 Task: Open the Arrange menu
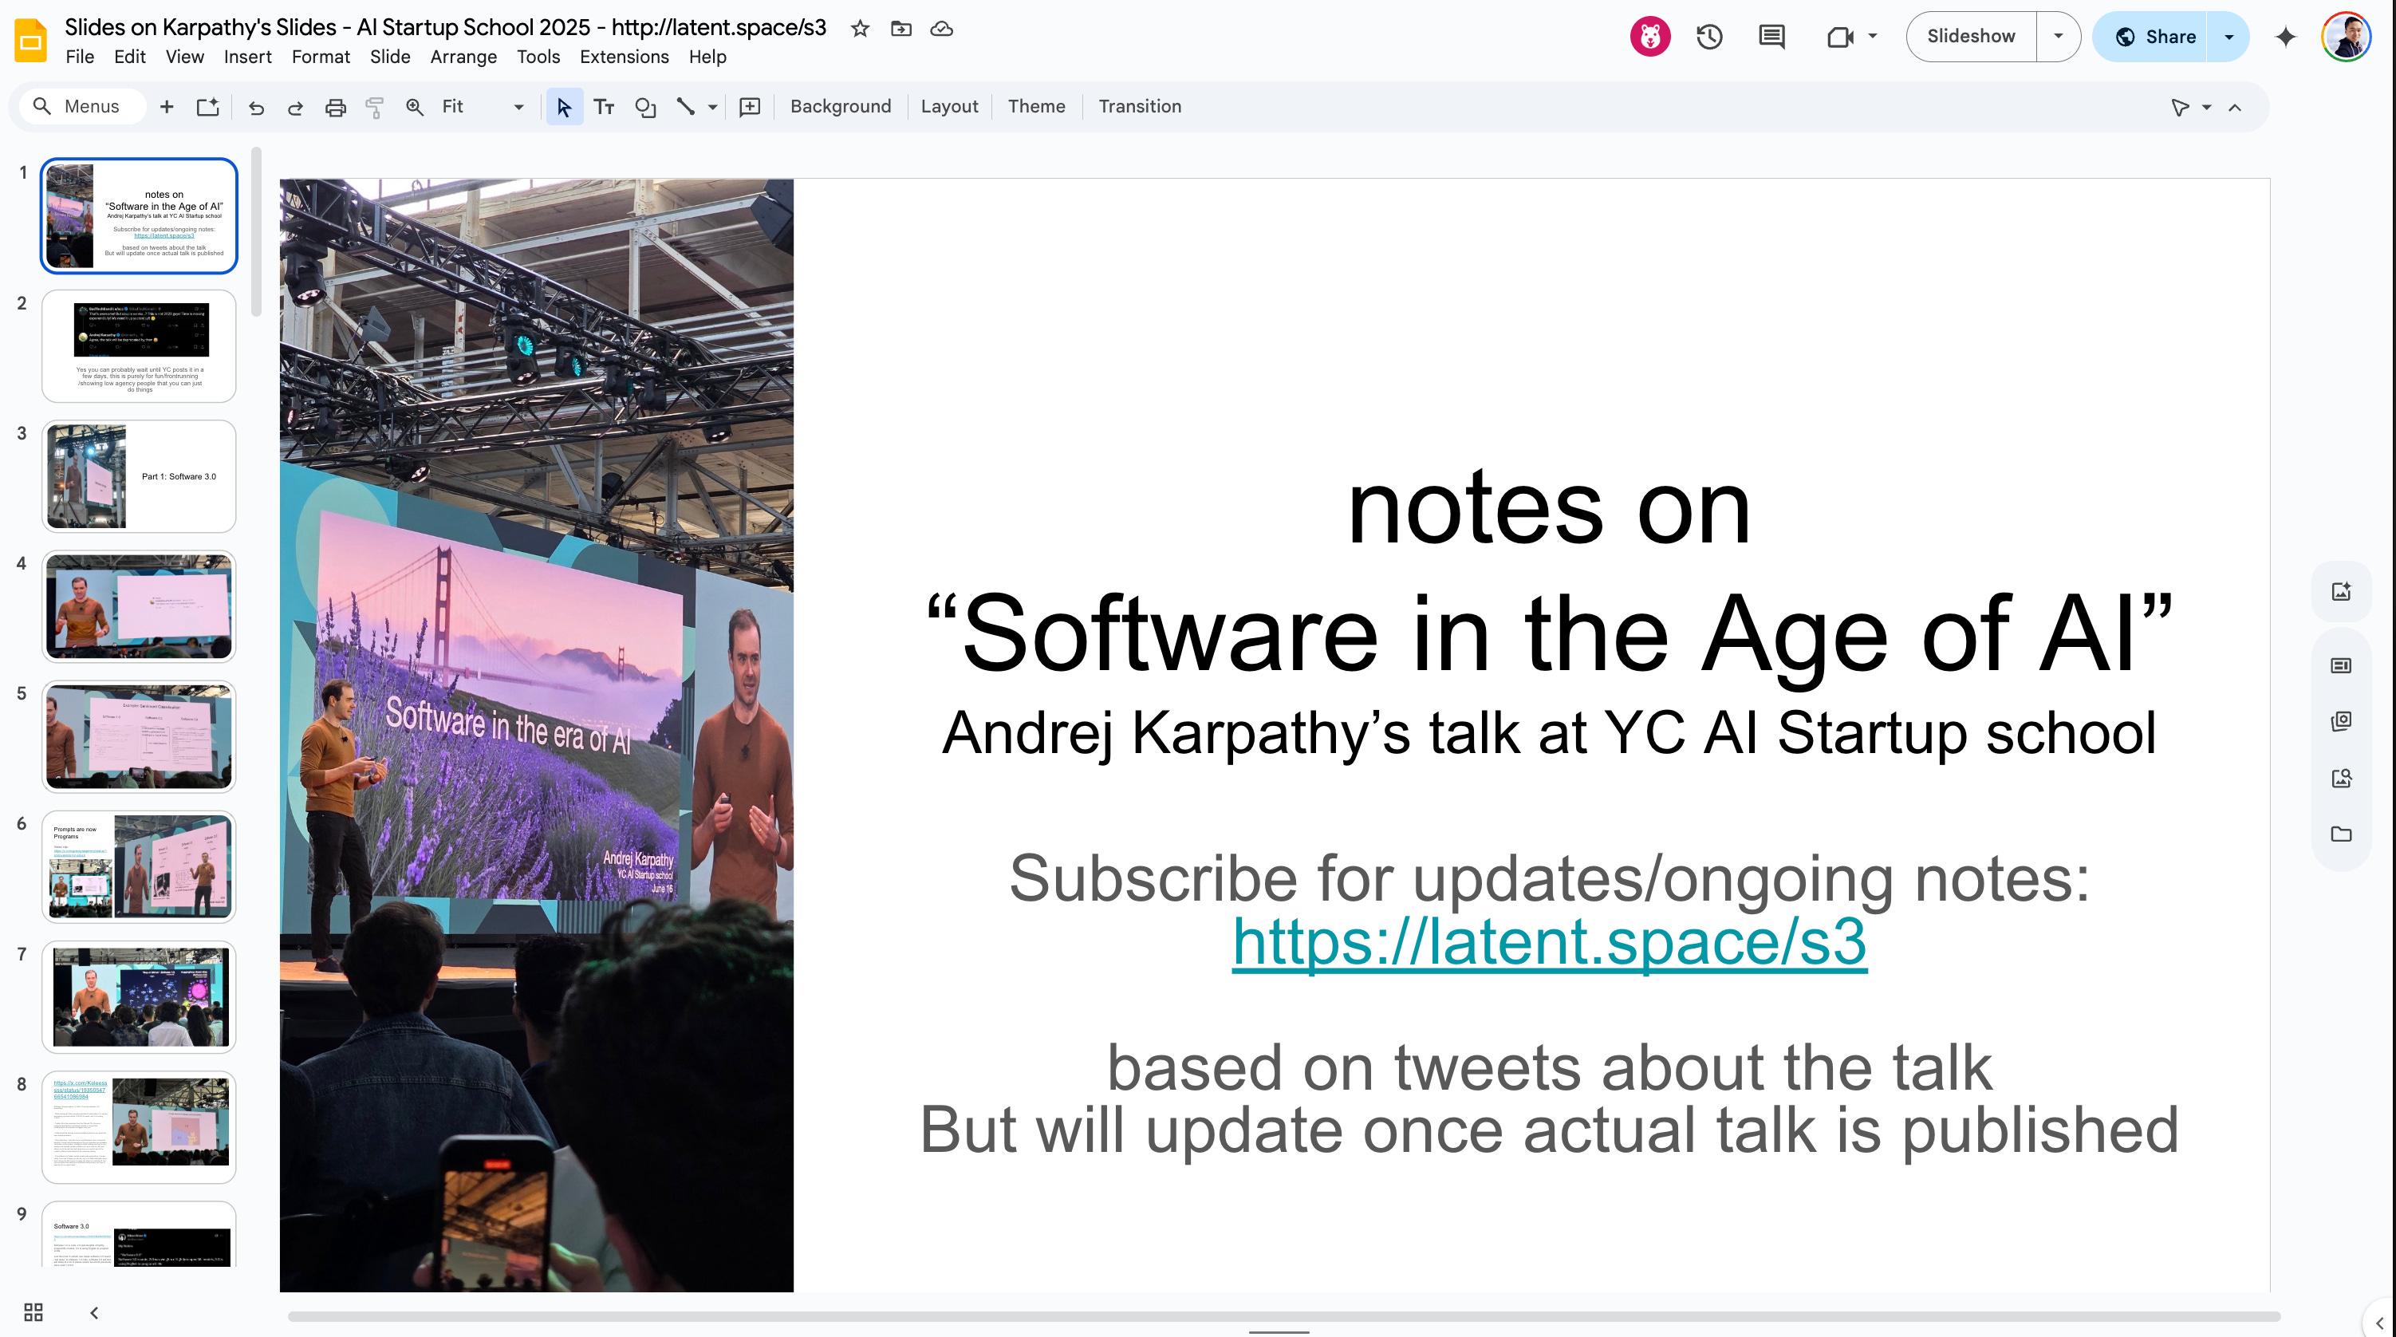click(463, 57)
